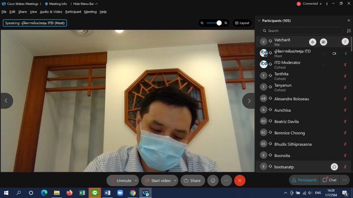
Task: Open the Share menu
Action: 23,12
